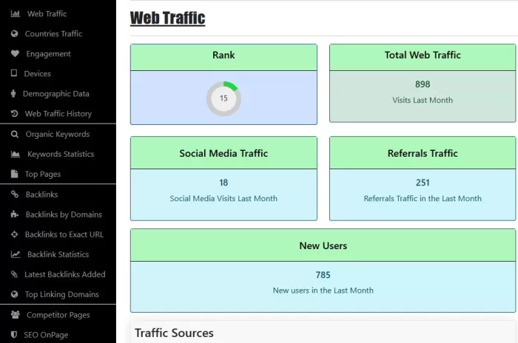
Task: Go to Keywords Statistics
Action: [x=61, y=154]
